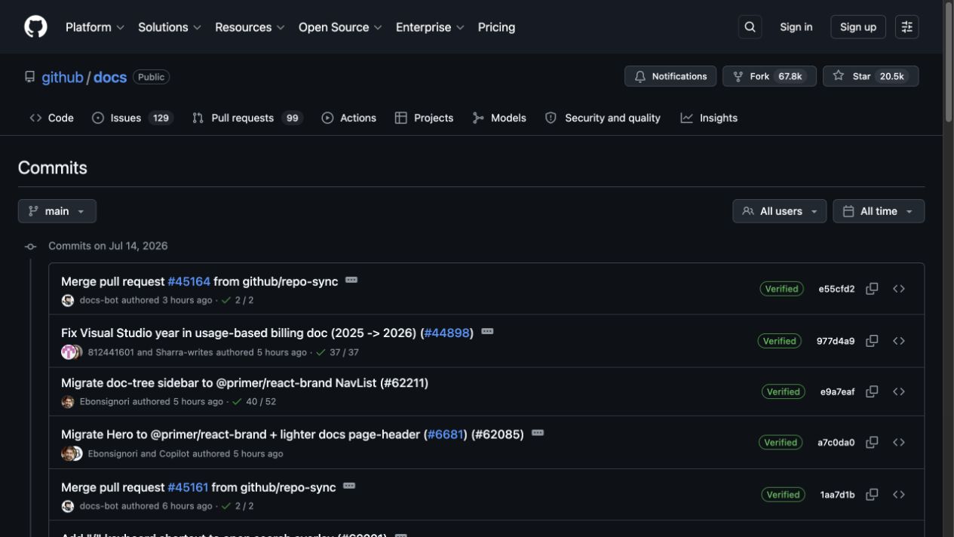Click the Fork button
The width and height of the screenshot is (954, 537).
click(769, 76)
